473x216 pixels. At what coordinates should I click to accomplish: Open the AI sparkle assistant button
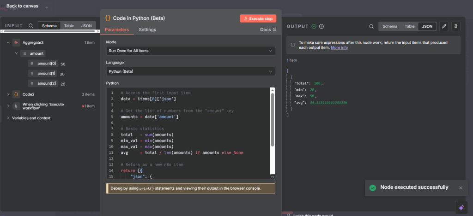tap(461, 208)
